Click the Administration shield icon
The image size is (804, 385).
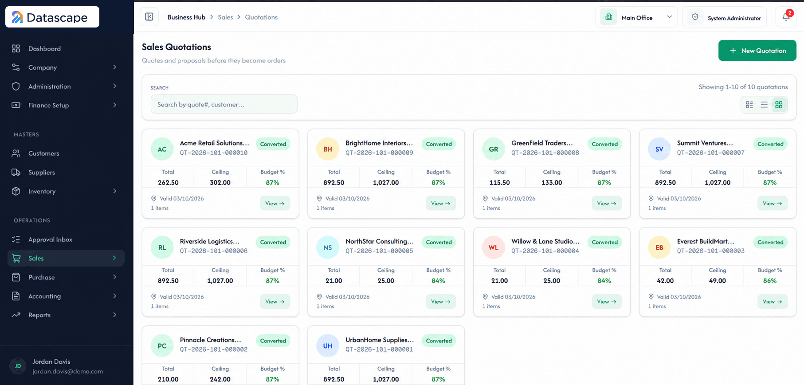pyautogui.click(x=16, y=86)
